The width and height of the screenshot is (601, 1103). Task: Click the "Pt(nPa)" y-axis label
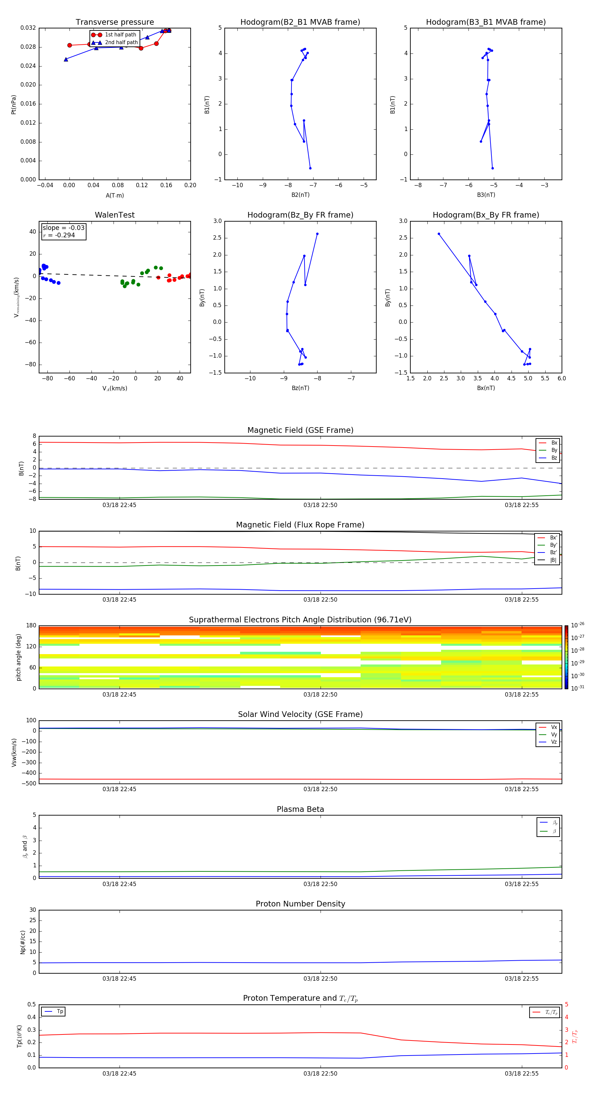click(x=14, y=105)
